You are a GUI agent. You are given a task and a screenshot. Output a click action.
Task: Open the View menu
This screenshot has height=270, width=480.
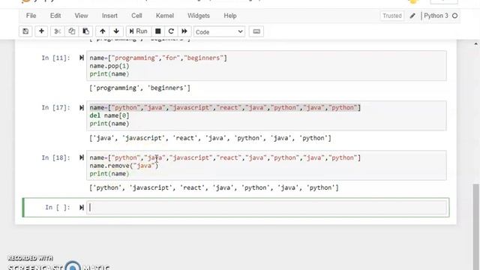click(x=82, y=16)
